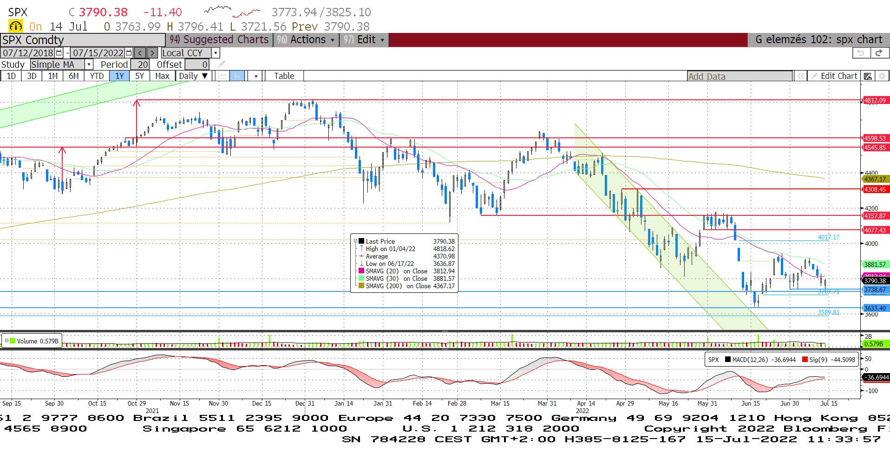Click the undo arrow button
This screenshot has height=465, width=890.
(x=861, y=53)
